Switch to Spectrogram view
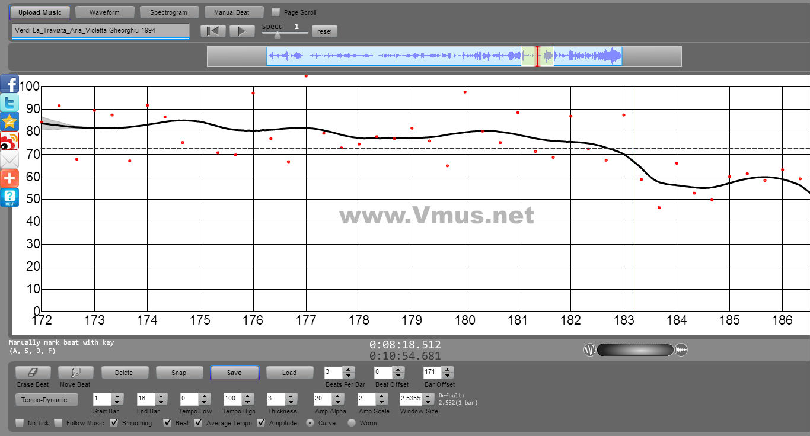 [x=169, y=12]
